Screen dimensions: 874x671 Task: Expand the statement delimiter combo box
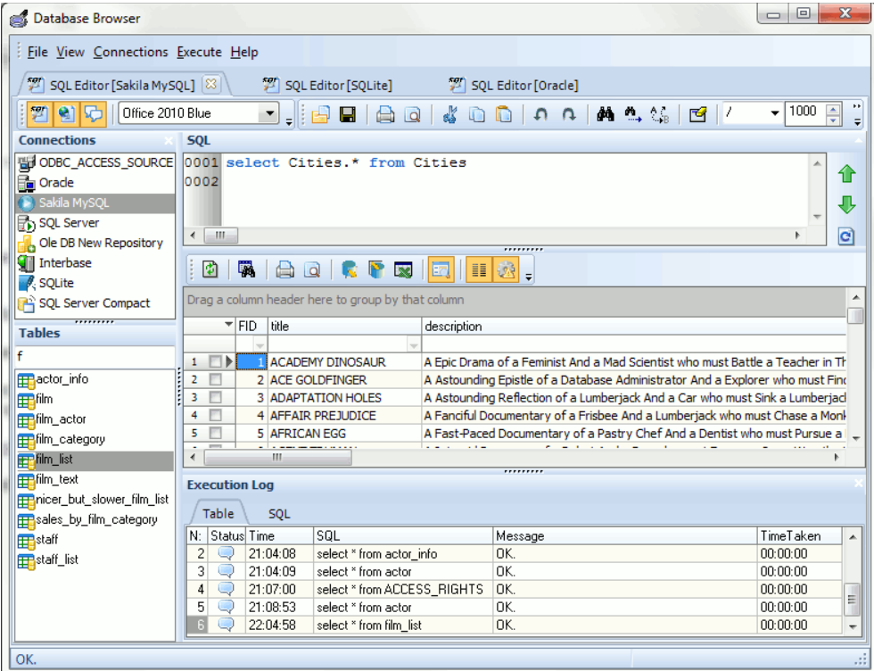772,111
